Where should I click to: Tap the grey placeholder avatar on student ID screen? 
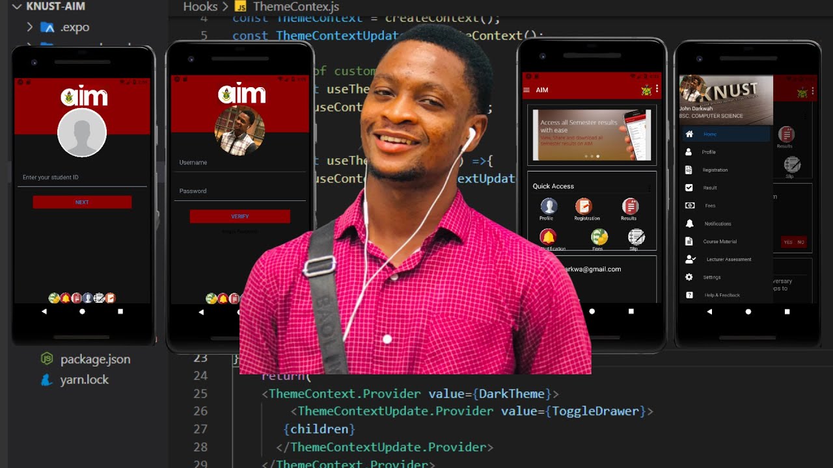[82, 133]
